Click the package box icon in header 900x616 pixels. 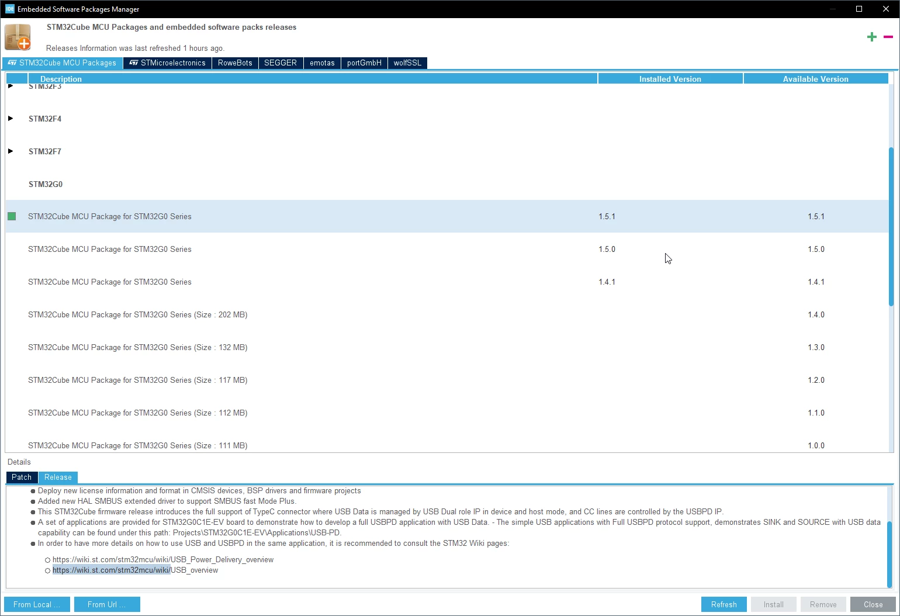click(18, 37)
